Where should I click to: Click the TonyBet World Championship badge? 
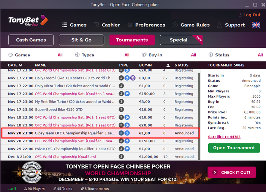32,172
